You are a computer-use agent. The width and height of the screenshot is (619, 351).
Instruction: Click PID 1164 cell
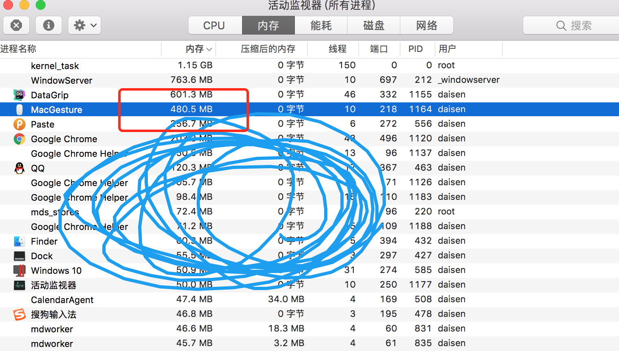point(420,109)
